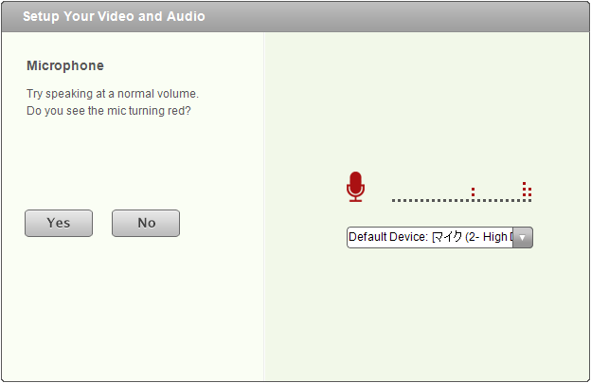
Task: Click the dropdown arrow beside Default Device
Action: click(523, 238)
